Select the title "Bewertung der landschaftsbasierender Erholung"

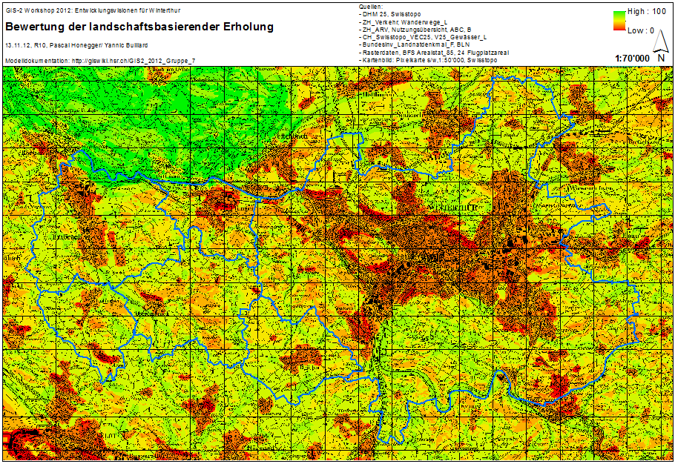[x=139, y=27]
